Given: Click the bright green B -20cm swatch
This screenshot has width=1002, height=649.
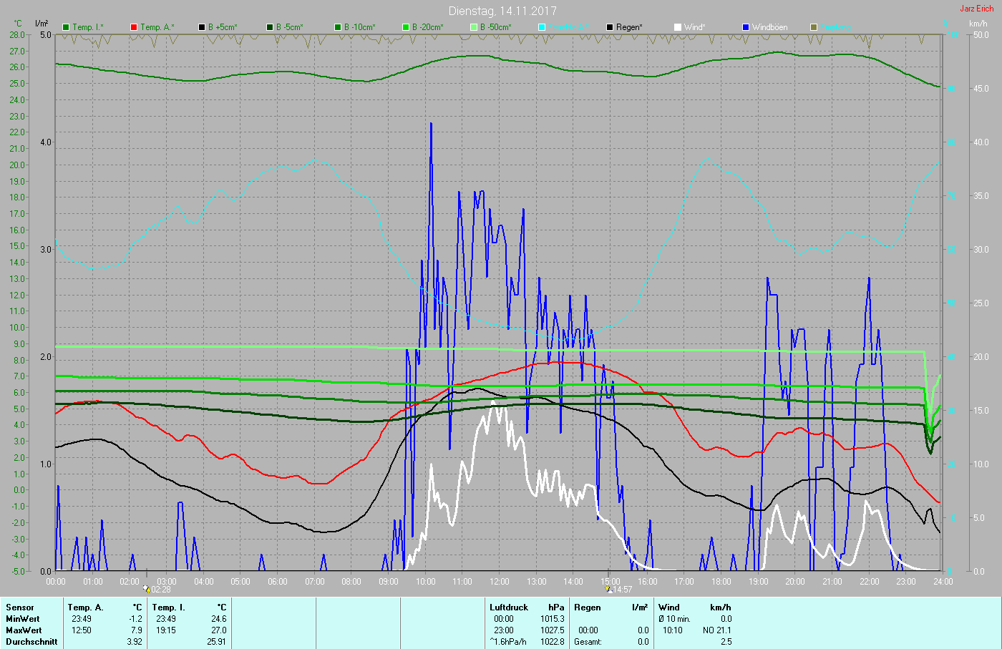Looking at the screenshot, I should [406, 27].
